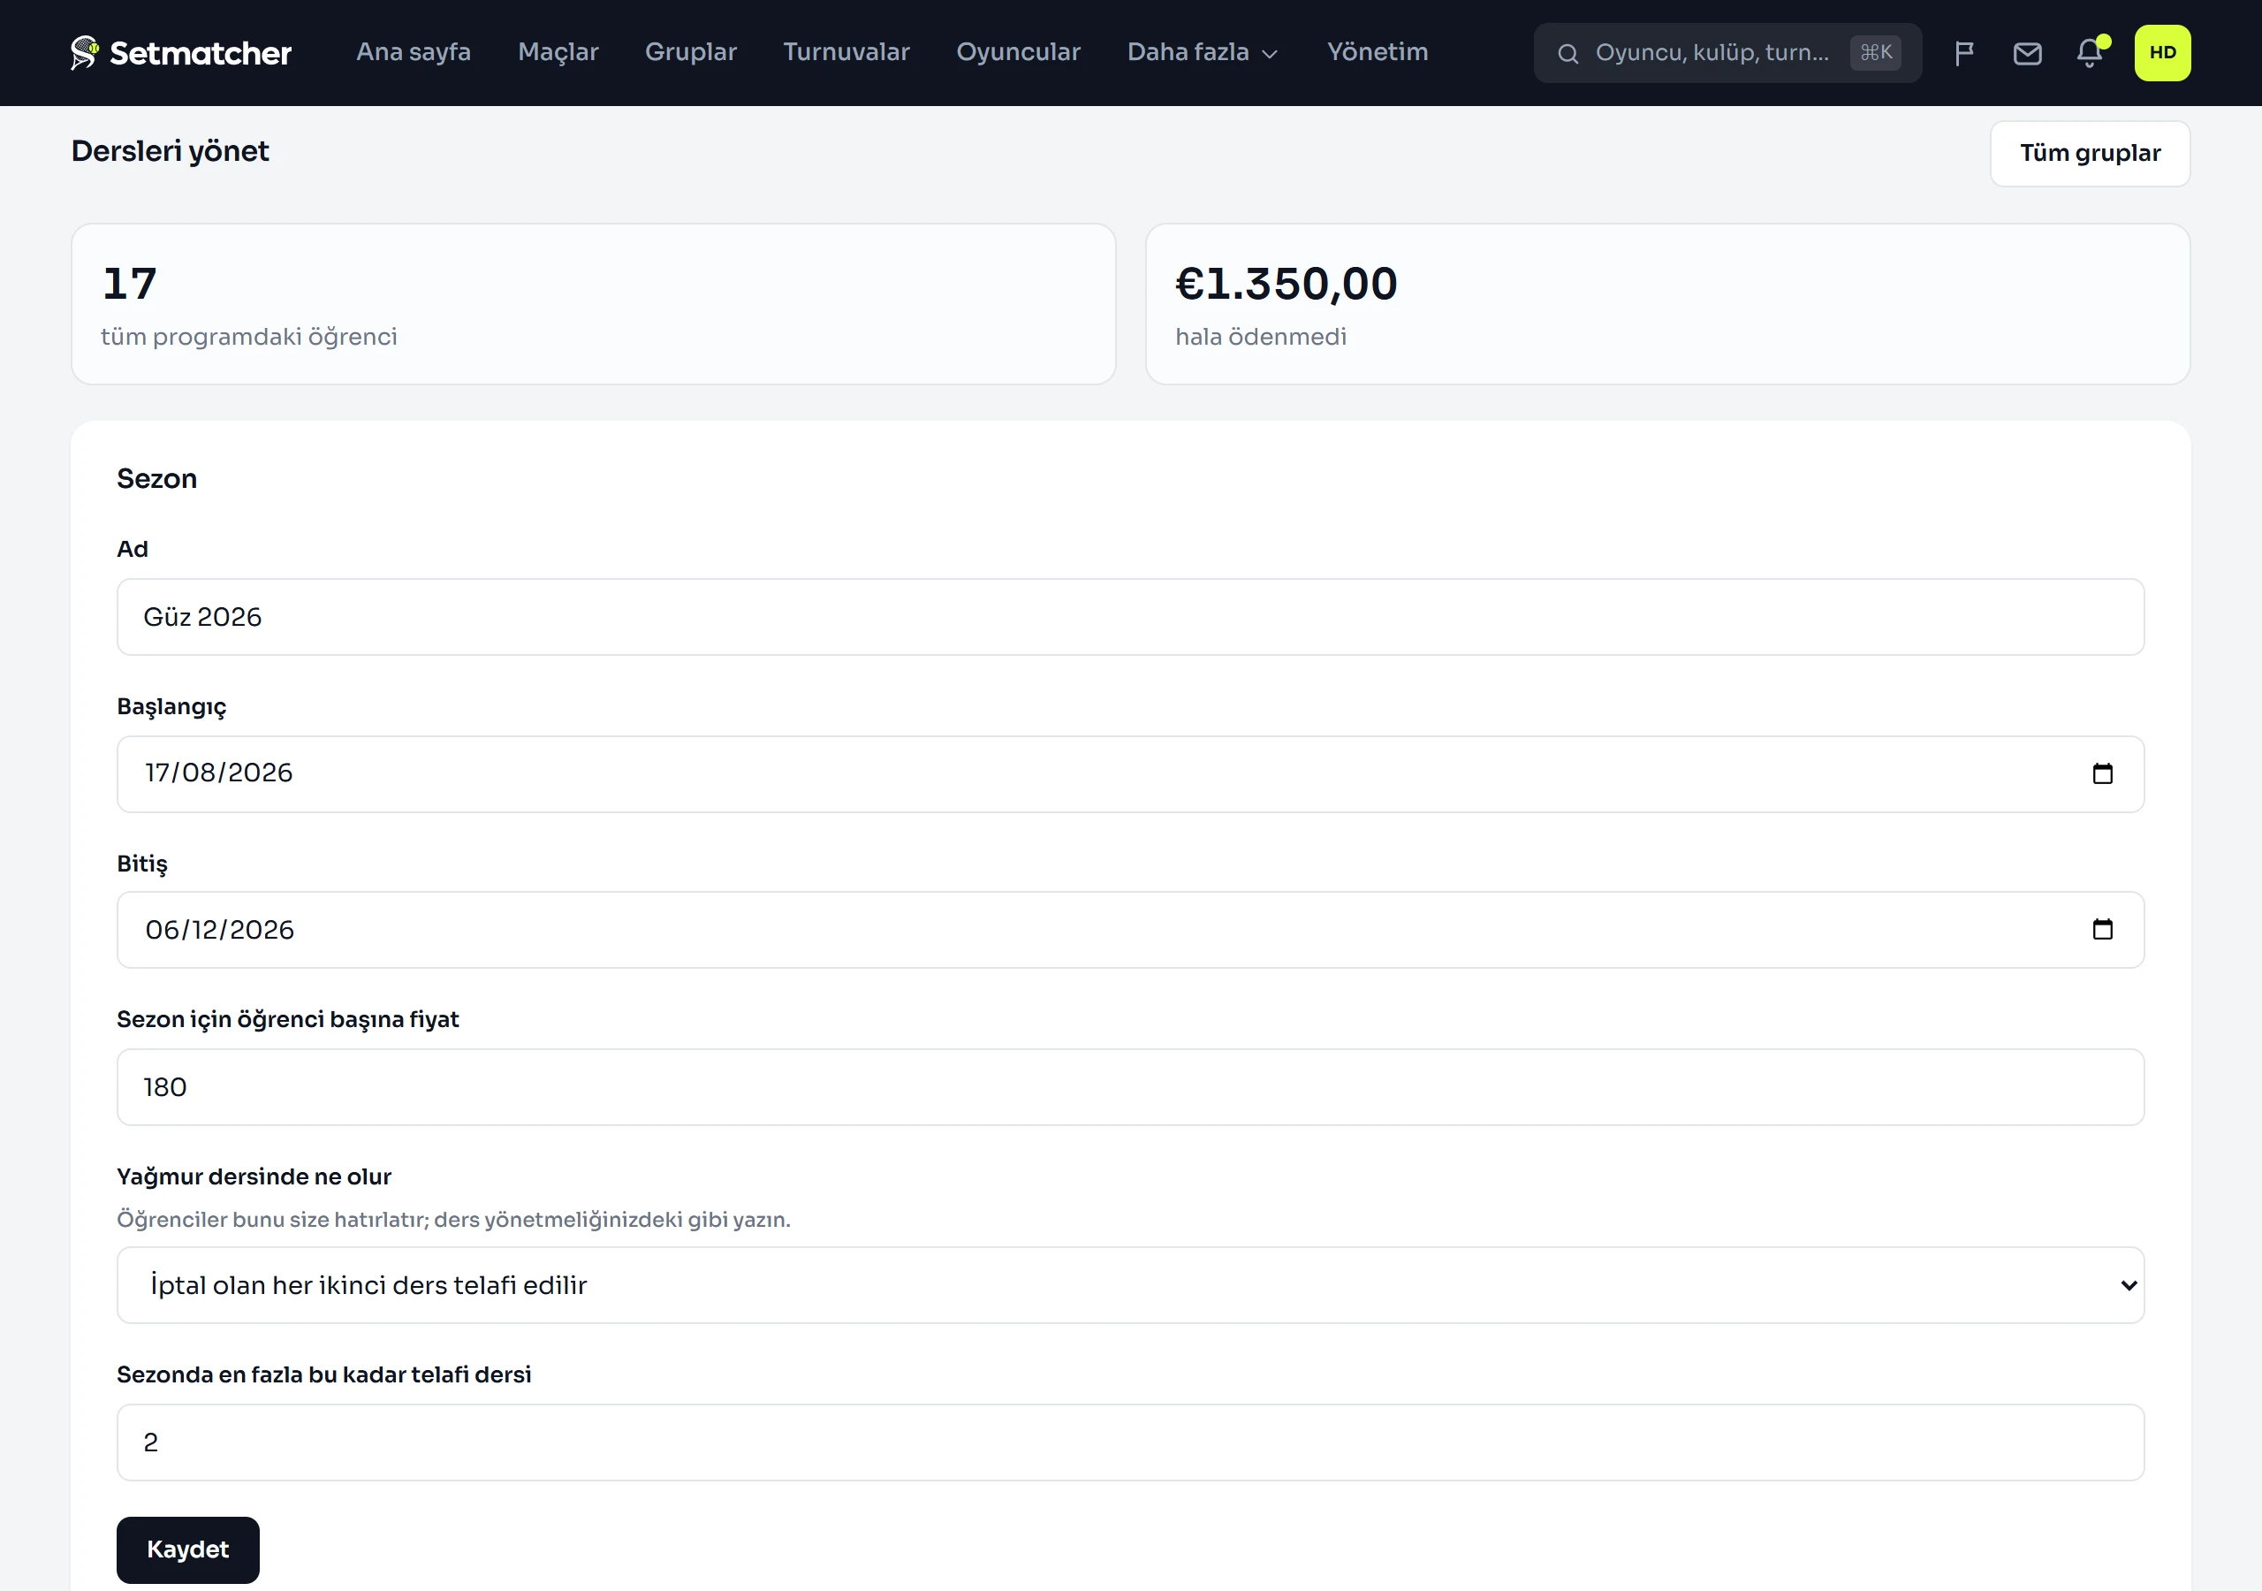Image resolution: width=2262 pixels, height=1591 pixels.
Task: Click the Sezon section title
Action: 156,479
